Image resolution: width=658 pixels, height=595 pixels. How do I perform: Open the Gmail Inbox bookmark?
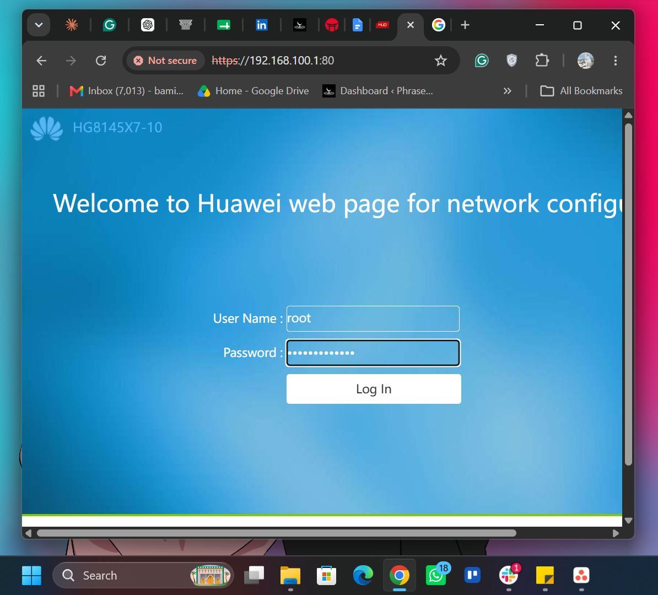(126, 91)
